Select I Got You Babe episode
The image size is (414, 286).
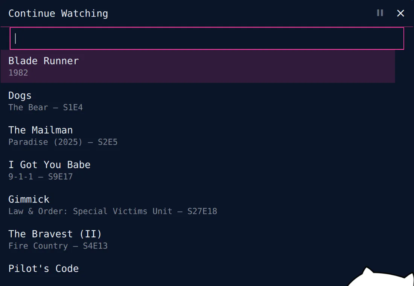[x=198, y=170]
